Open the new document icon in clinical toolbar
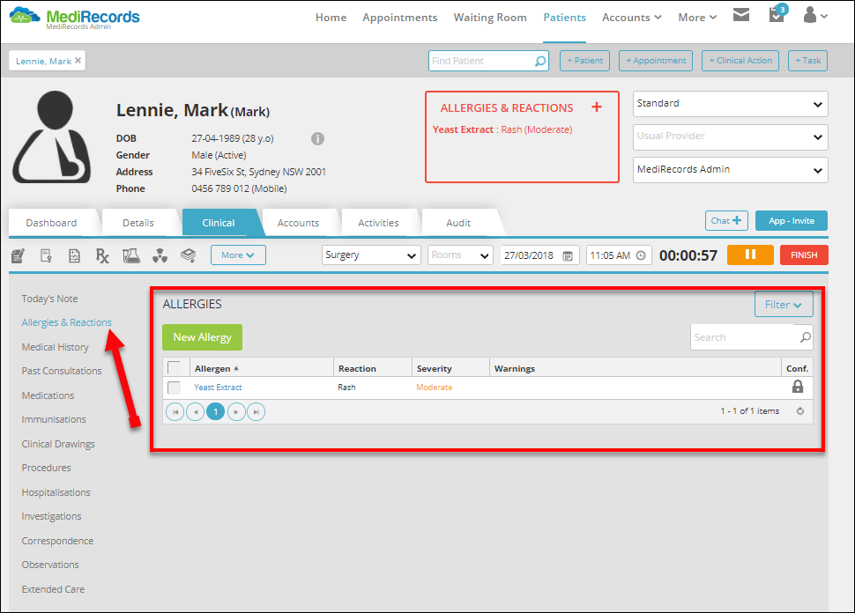Image resolution: width=855 pixels, height=613 pixels. (47, 255)
